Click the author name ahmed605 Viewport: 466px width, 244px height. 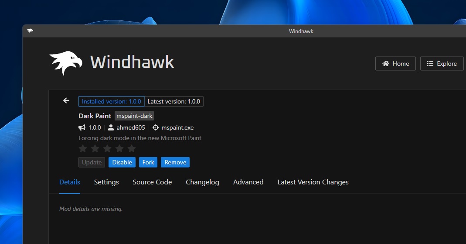click(131, 128)
